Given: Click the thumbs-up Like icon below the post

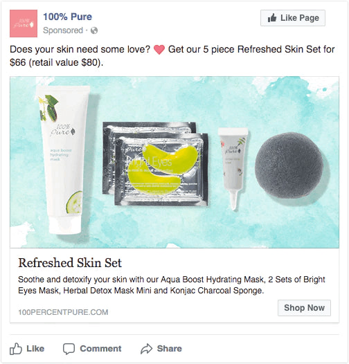Looking at the screenshot, I should tap(15, 349).
